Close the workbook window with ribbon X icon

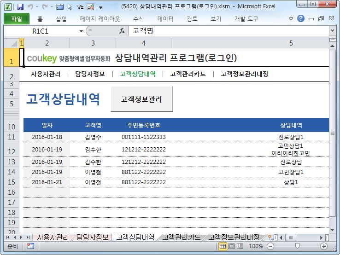[331, 18]
